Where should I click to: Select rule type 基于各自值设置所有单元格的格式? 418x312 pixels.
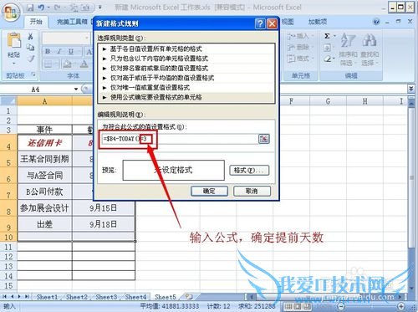(x=186, y=49)
